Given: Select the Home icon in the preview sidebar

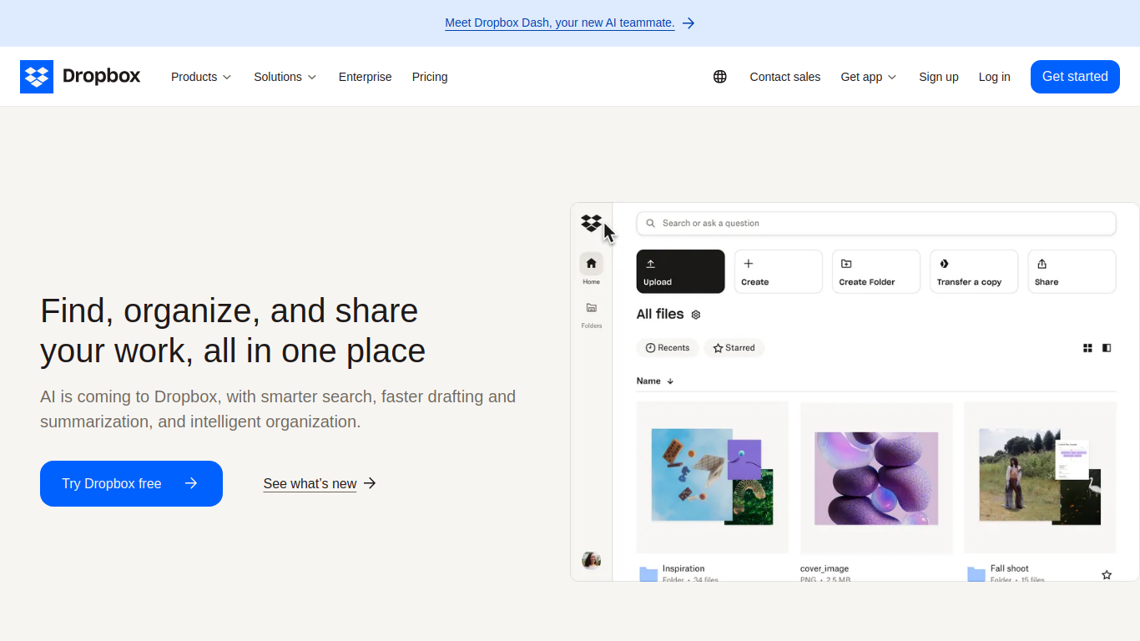Looking at the screenshot, I should pos(592,264).
